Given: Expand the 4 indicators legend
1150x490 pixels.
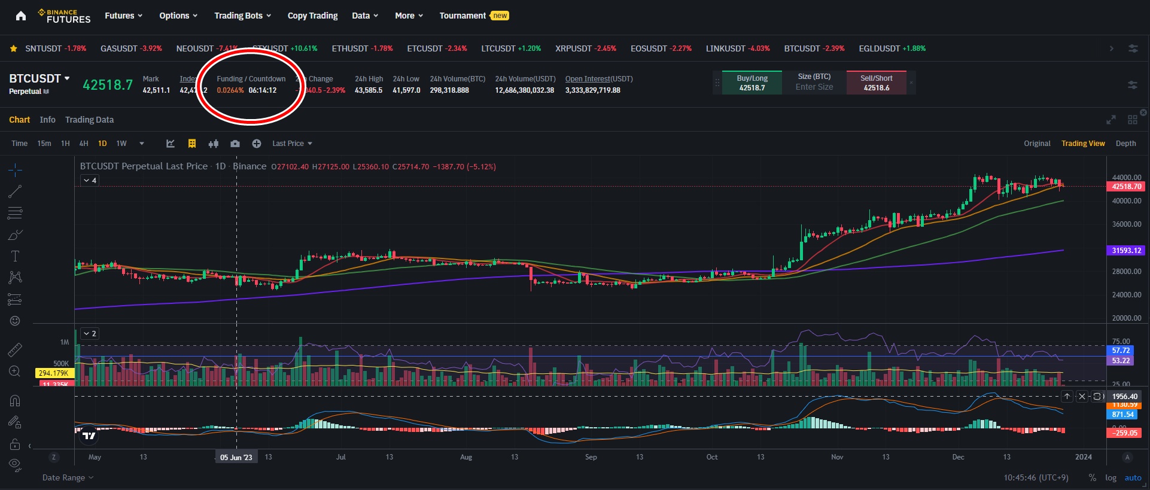Looking at the screenshot, I should tap(90, 180).
